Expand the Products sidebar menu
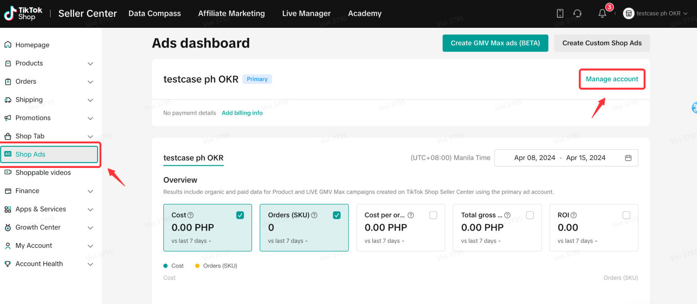This screenshot has height=304, width=697. point(90,63)
